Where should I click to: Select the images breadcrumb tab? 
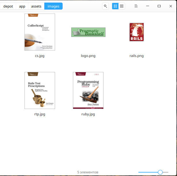[x=54, y=6]
